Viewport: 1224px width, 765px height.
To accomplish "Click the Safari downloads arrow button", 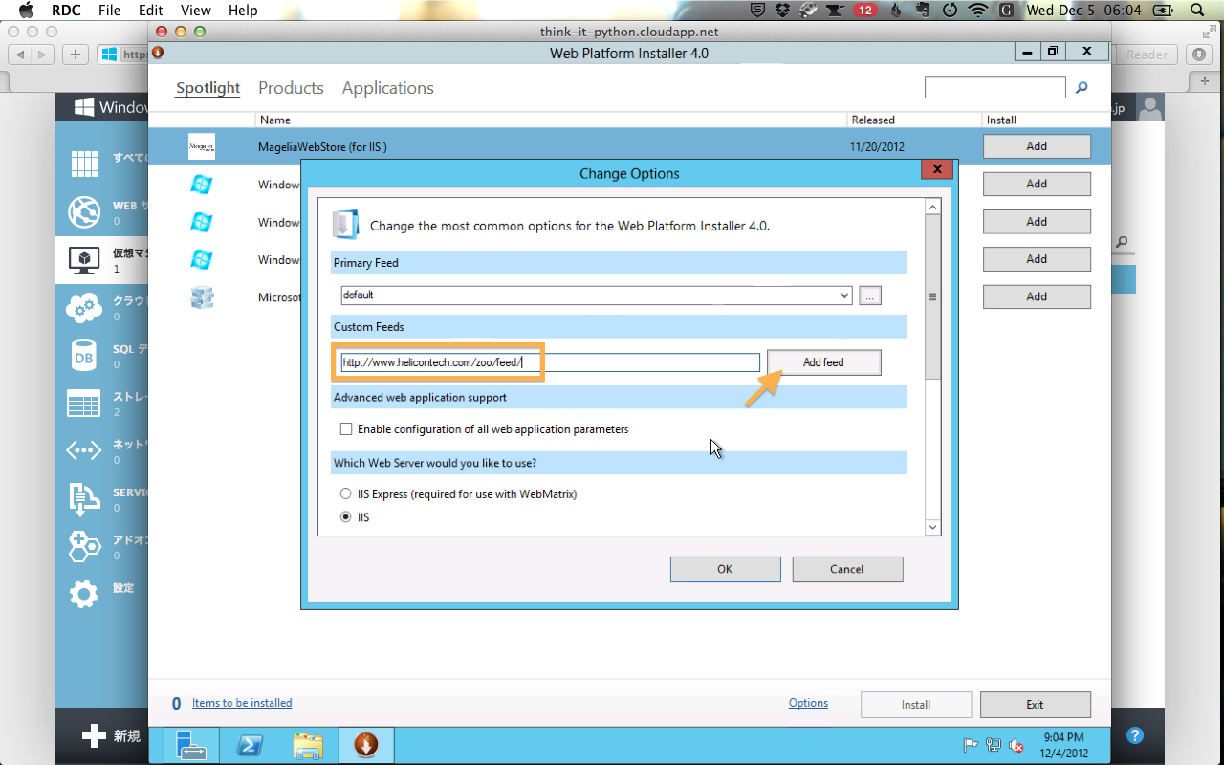I will pos(1200,55).
